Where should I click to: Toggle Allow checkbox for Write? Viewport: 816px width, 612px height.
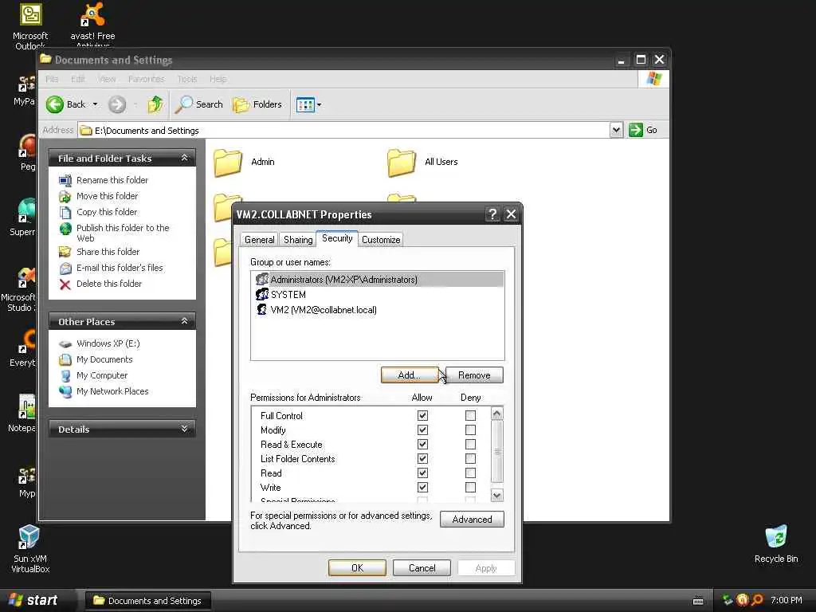[422, 488]
